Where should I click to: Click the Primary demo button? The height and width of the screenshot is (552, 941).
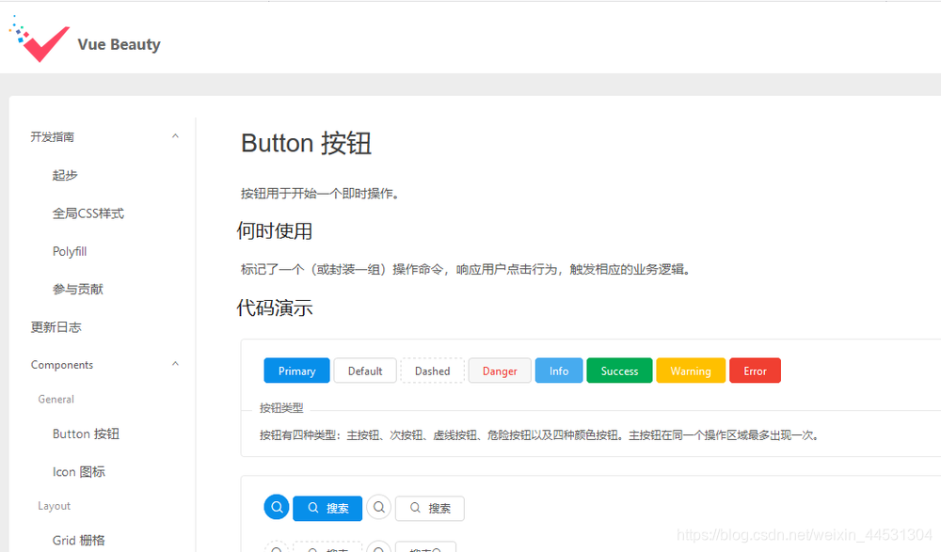[296, 371]
